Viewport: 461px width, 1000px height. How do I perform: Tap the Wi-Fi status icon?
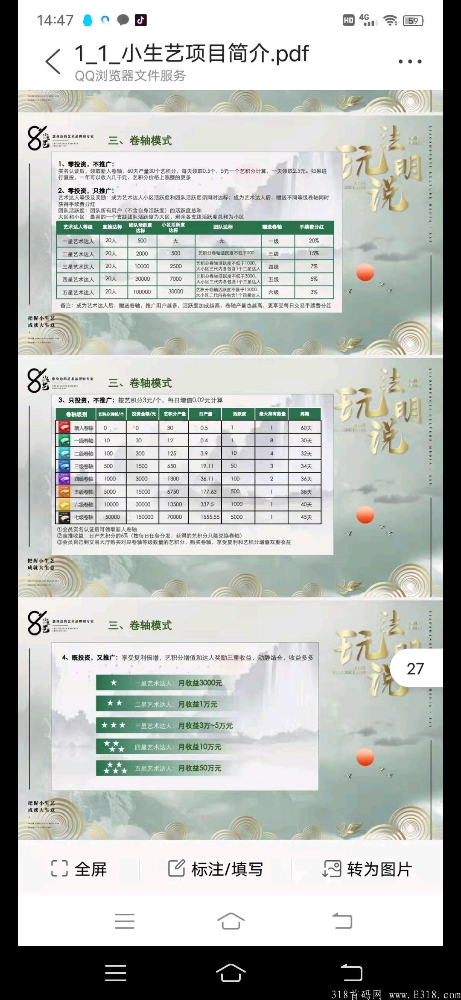coord(390,20)
